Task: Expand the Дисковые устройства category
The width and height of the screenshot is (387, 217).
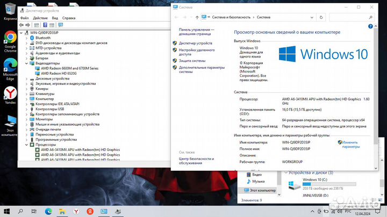Action: [x=26, y=78]
